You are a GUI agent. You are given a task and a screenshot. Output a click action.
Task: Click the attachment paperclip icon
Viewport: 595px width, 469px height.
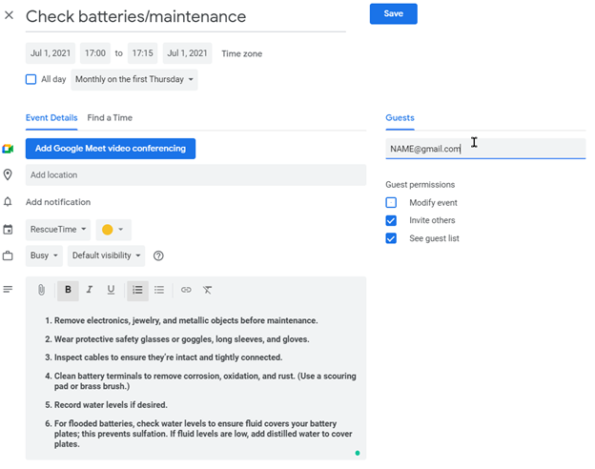[x=42, y=290]
